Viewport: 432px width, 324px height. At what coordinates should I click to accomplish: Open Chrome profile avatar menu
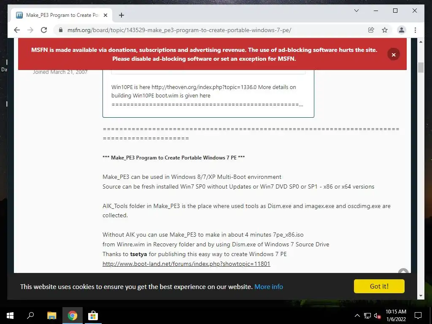[x=402, y=30]
